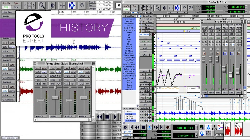The image size is (250, 140).
Task: Click output 1-2 on the Audio 1 mixer channel
Action: click(x=41, y=76)
